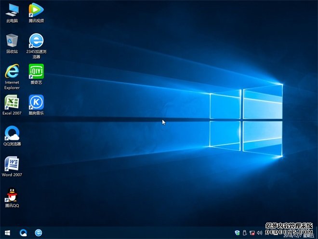318x239 pixels.
Task: Select the 2345加速浏览器 shortcut icon
Action: pos(36,46)
